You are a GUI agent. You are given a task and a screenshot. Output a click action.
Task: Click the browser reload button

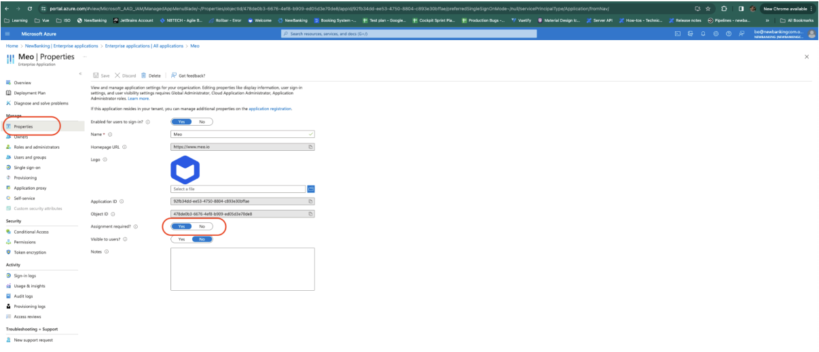pos(29,8)
